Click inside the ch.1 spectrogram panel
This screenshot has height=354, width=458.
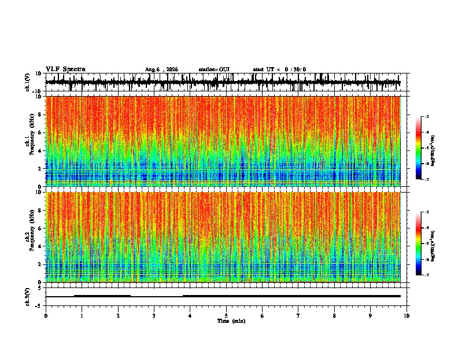(x=223, y=141)
